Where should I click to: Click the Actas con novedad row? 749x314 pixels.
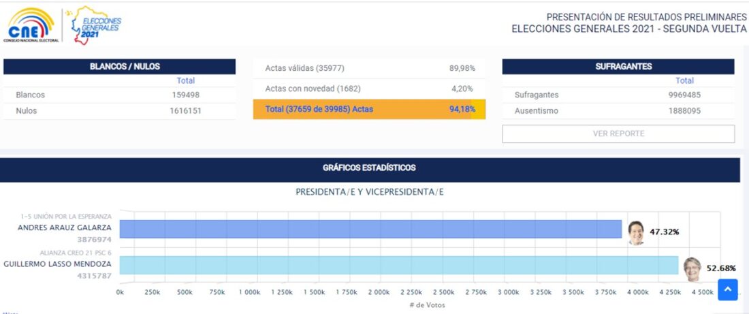(x=369, y=89)
